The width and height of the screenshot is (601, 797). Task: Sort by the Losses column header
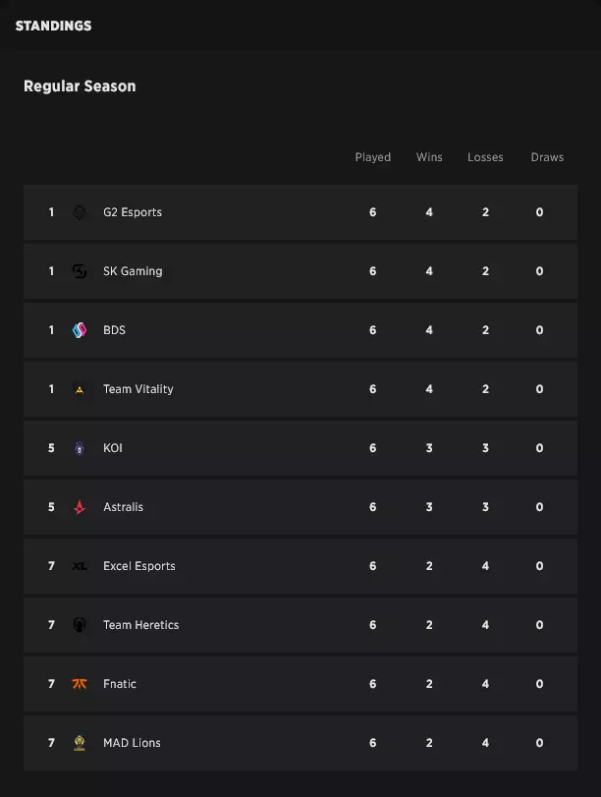pos(485,157)
